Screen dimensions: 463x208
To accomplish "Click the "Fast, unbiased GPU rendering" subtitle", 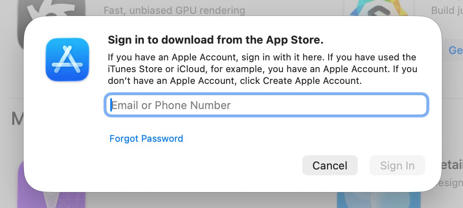I will [174, 10].
